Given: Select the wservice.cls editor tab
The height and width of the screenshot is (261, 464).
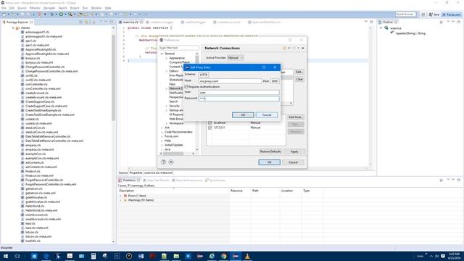Looking at the screenshot, I should (130, 22).
